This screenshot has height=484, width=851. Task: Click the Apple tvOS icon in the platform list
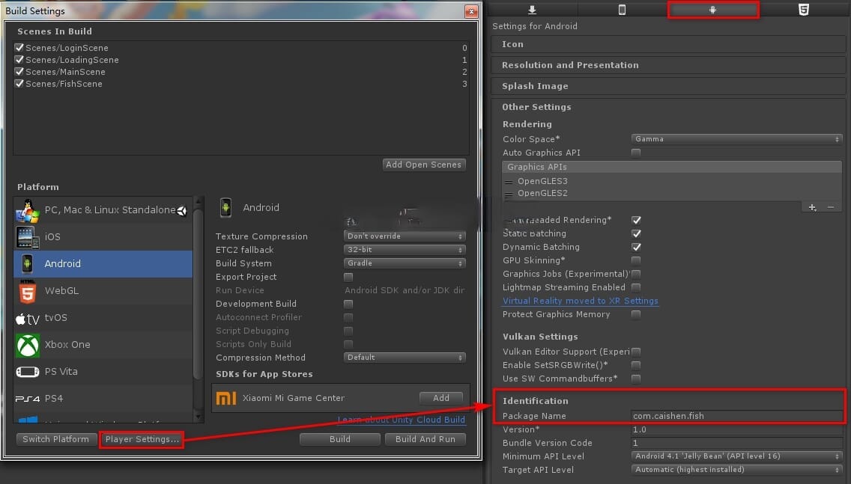click(x=27, y=319)
